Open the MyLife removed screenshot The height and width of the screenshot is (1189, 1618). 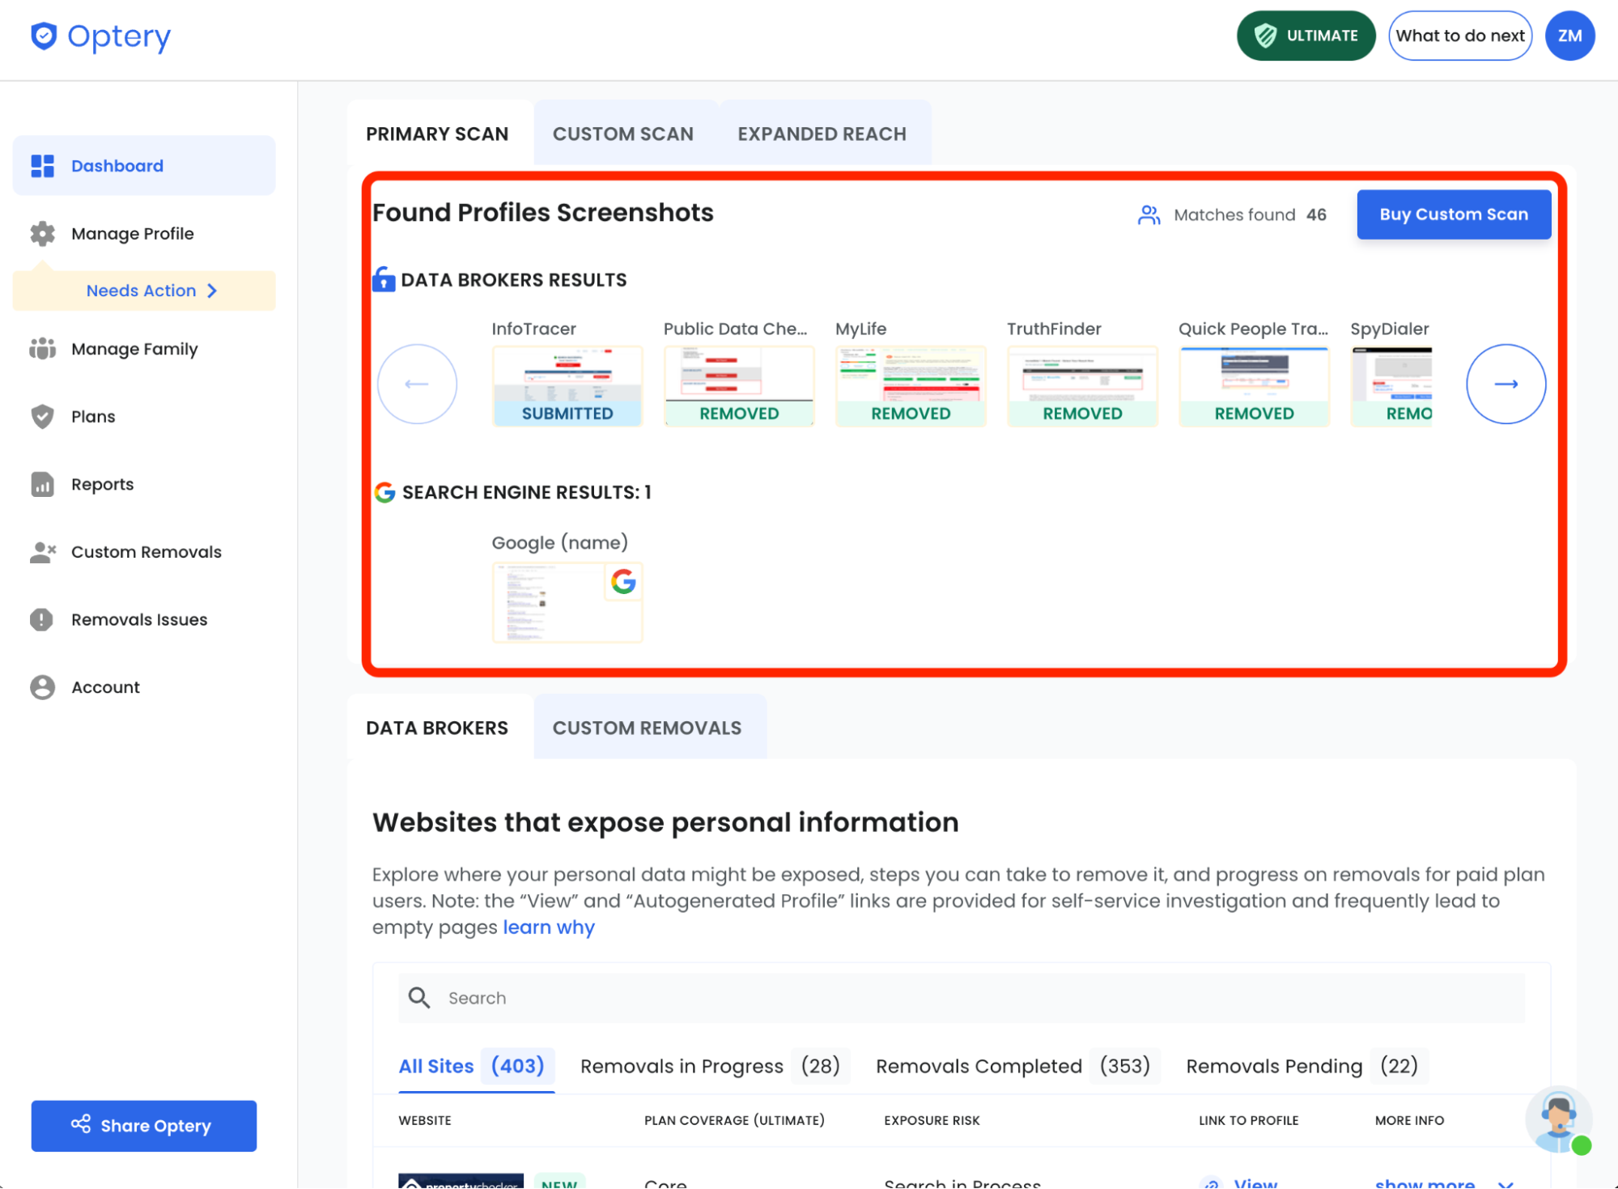tap(911, 386)
